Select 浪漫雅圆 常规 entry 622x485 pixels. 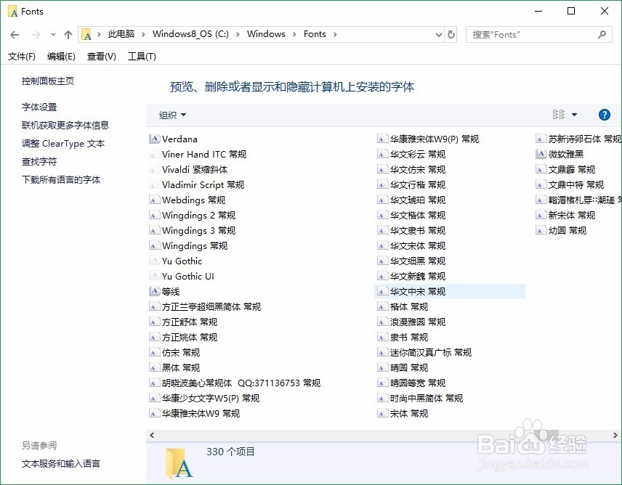[411, 322]
